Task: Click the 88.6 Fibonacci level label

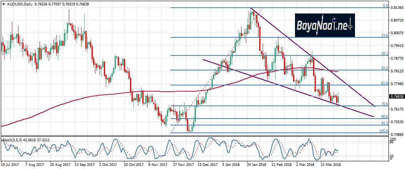Action: 383,116
